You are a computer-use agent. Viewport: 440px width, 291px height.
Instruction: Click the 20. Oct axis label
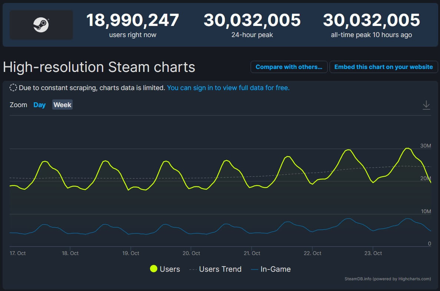click(191, 253)
